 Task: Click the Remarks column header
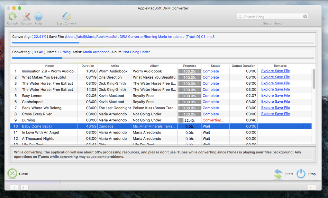click(x=280, y=65)
